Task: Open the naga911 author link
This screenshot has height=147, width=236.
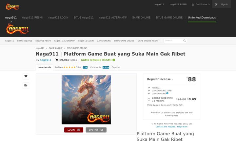Action: coord(46,60)
